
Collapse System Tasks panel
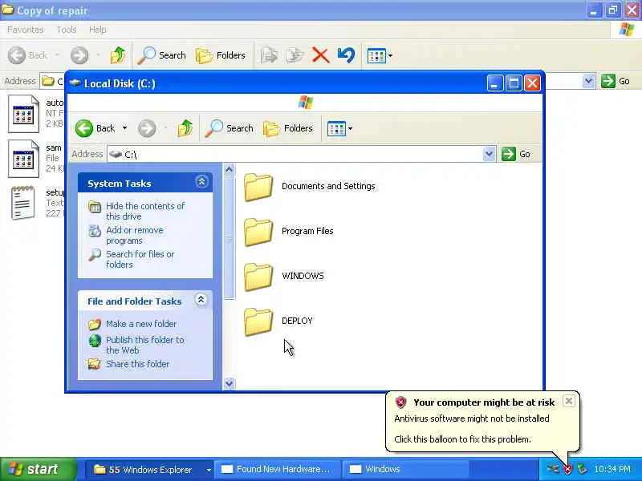pyautogui.click(x=201, y=182)
